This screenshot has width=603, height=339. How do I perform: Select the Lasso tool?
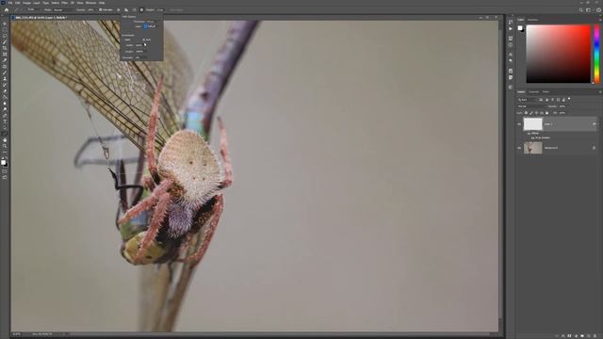[5, 36]
